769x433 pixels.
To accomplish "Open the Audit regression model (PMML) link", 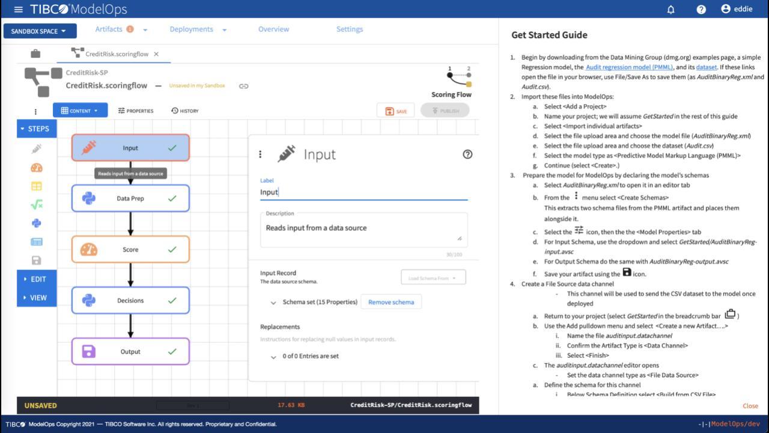I will (629, 67).
